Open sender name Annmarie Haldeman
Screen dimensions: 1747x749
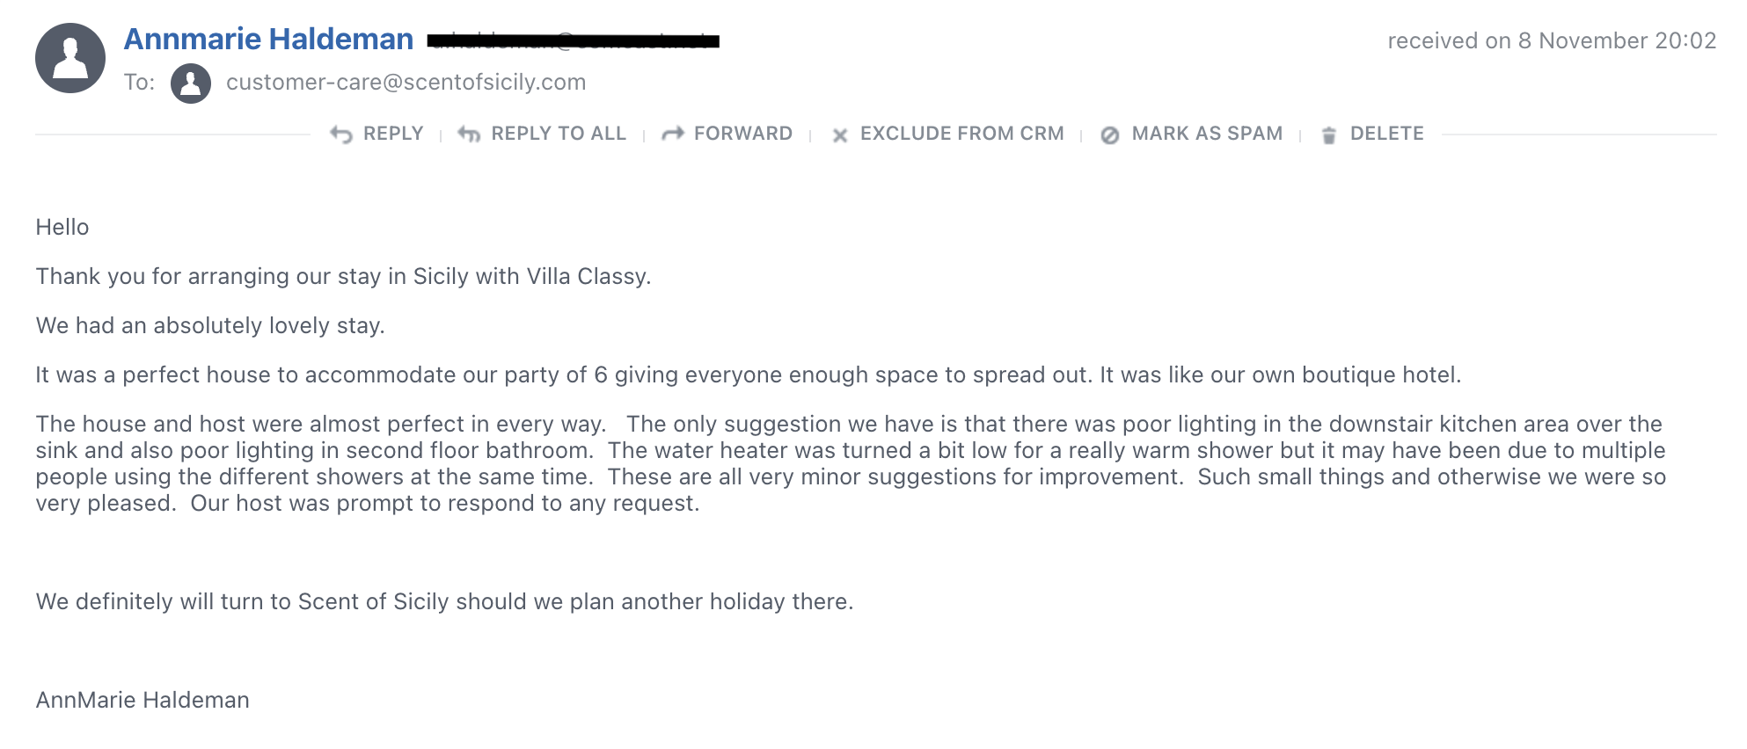[268, 40]
